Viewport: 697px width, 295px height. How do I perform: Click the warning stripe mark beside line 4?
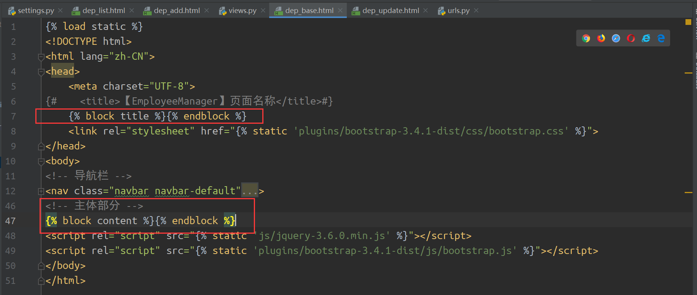point(688,72)
